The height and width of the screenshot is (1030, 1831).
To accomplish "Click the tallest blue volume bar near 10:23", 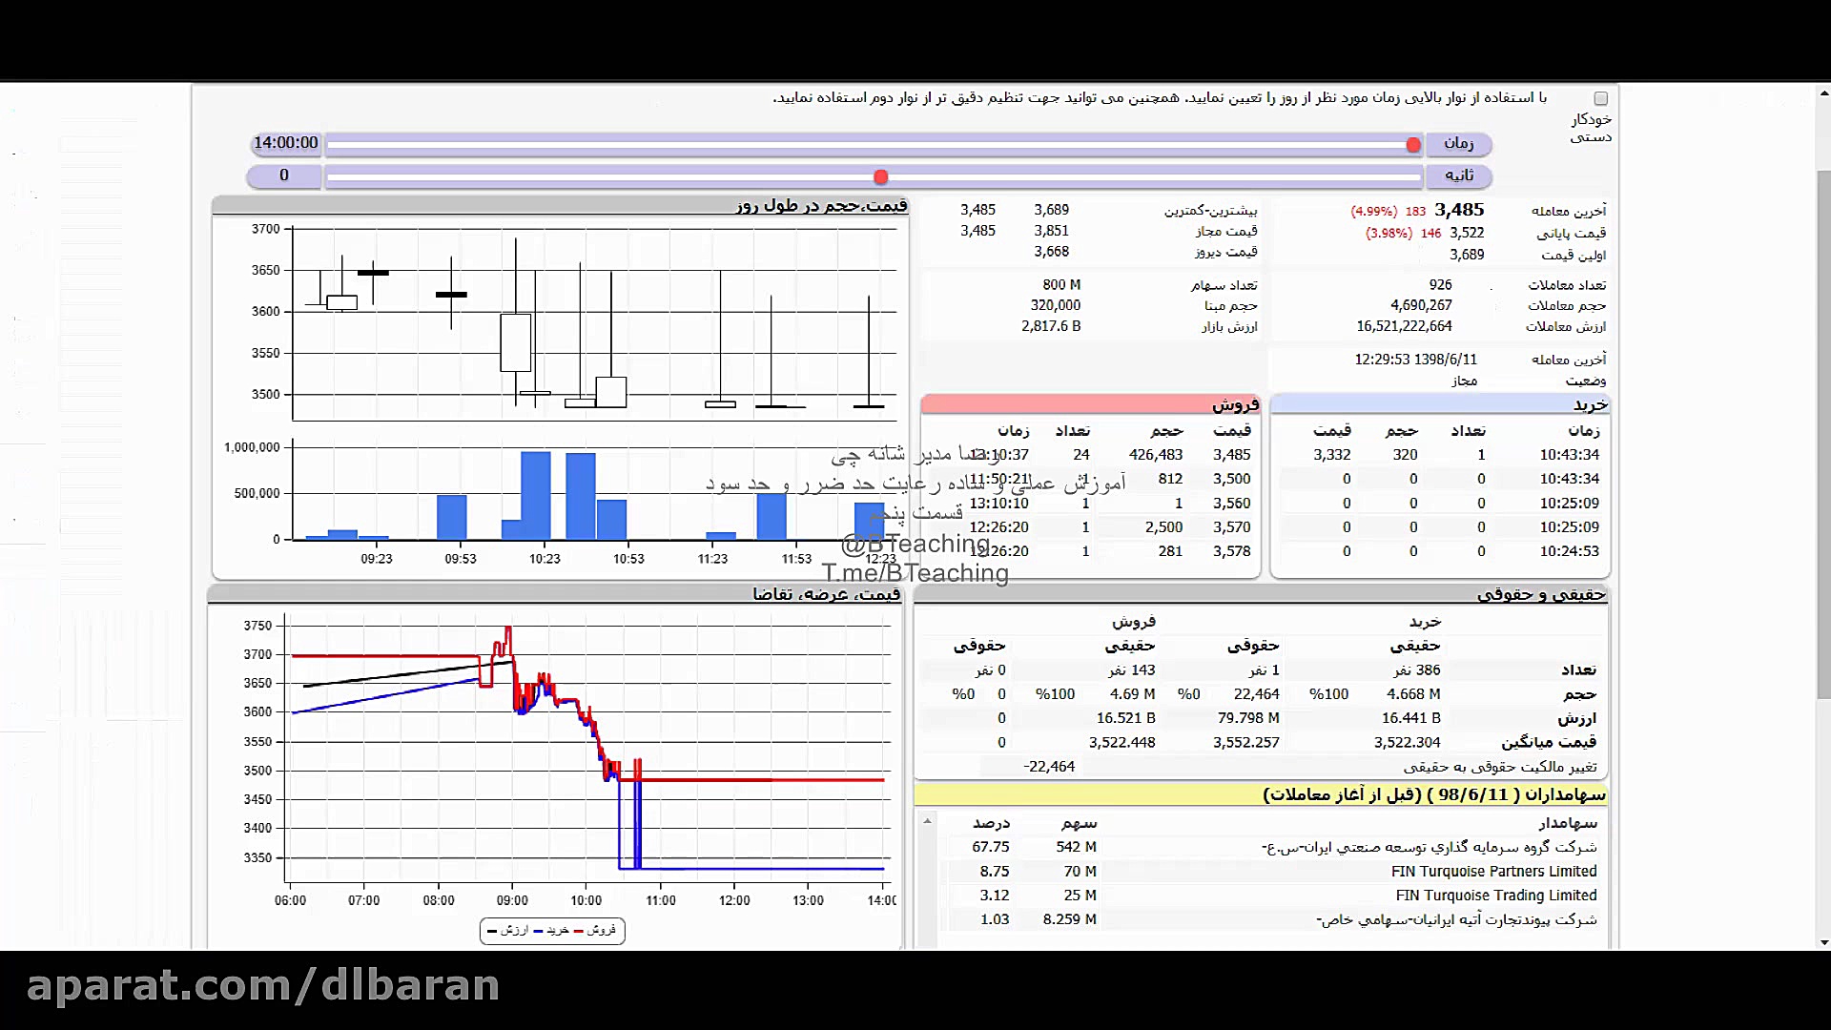I will pos(536,496).
